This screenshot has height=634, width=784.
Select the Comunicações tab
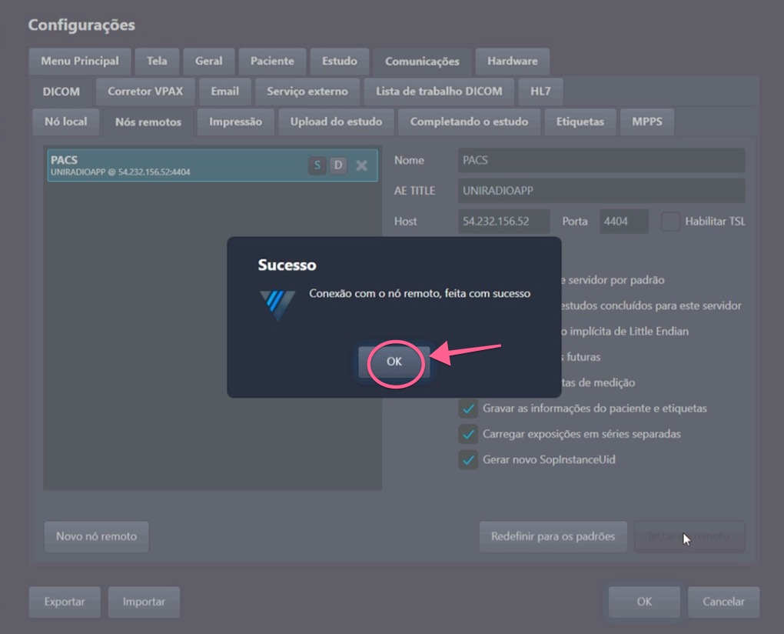pos(422,62)
